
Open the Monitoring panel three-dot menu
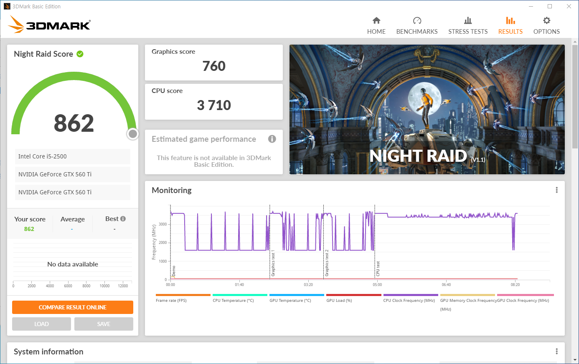click(x=556, y=190)
